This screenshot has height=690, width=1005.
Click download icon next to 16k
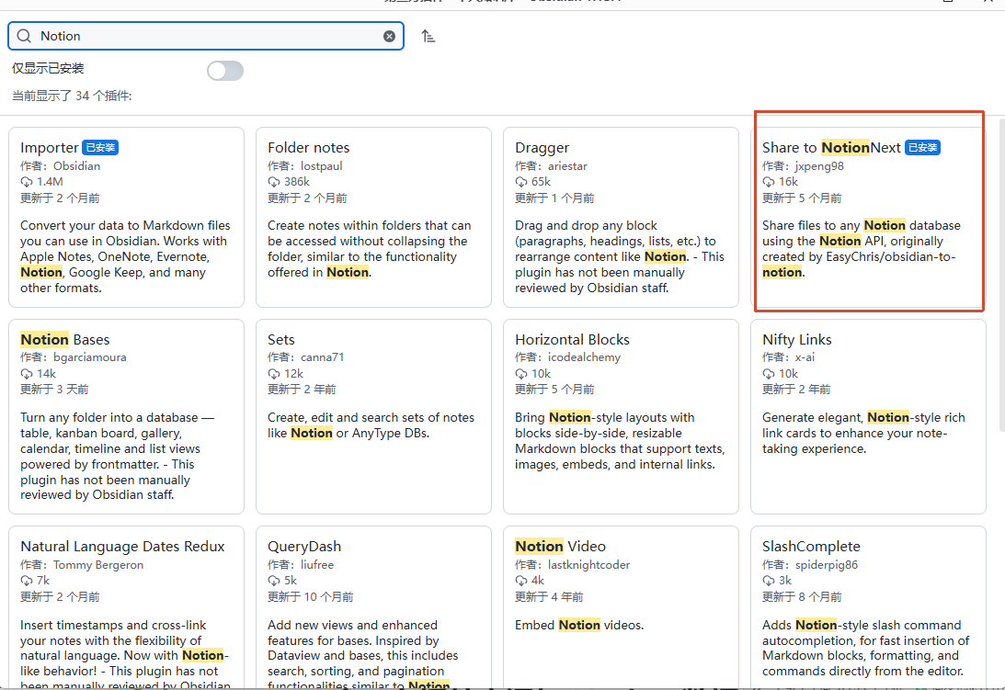click(x=769, y=182)
